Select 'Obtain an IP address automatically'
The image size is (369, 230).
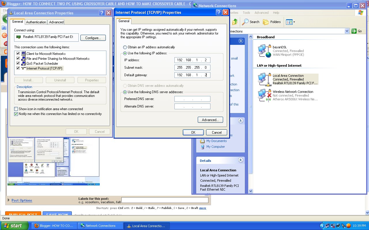[125, 47]
